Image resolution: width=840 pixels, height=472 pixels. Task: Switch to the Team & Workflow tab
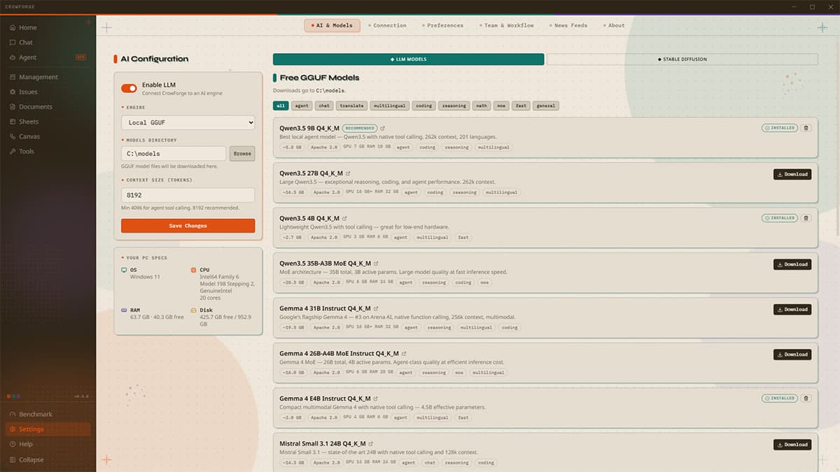point(507,25)
